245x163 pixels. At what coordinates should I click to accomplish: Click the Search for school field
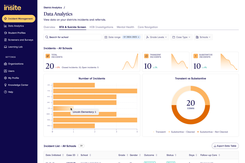pyautogui.click(x=72, y=37)
